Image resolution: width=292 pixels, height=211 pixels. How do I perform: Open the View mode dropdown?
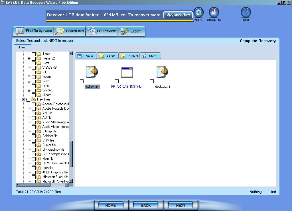[86, 56]
